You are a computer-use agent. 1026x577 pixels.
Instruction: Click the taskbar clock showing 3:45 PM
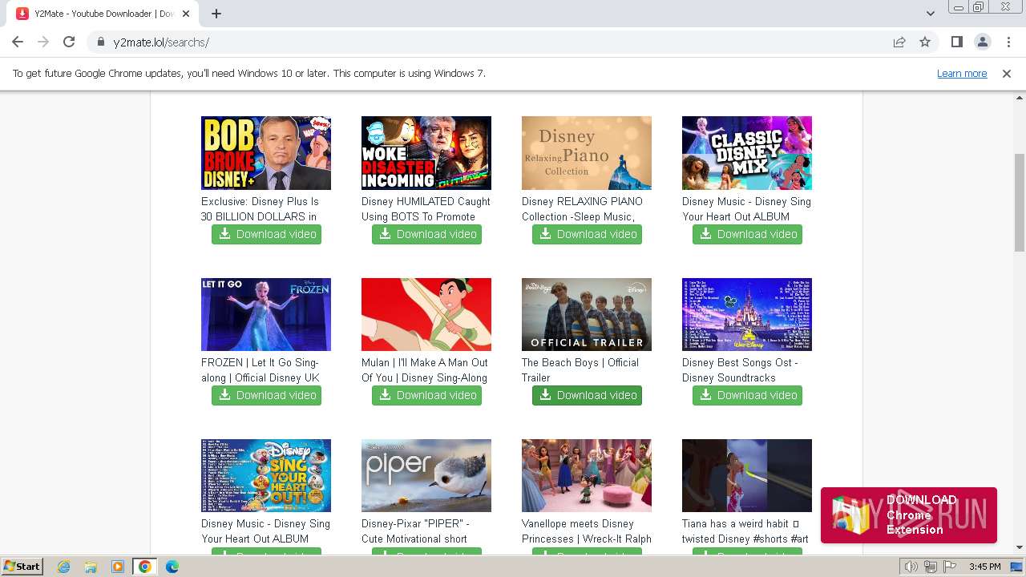[984, 567]
